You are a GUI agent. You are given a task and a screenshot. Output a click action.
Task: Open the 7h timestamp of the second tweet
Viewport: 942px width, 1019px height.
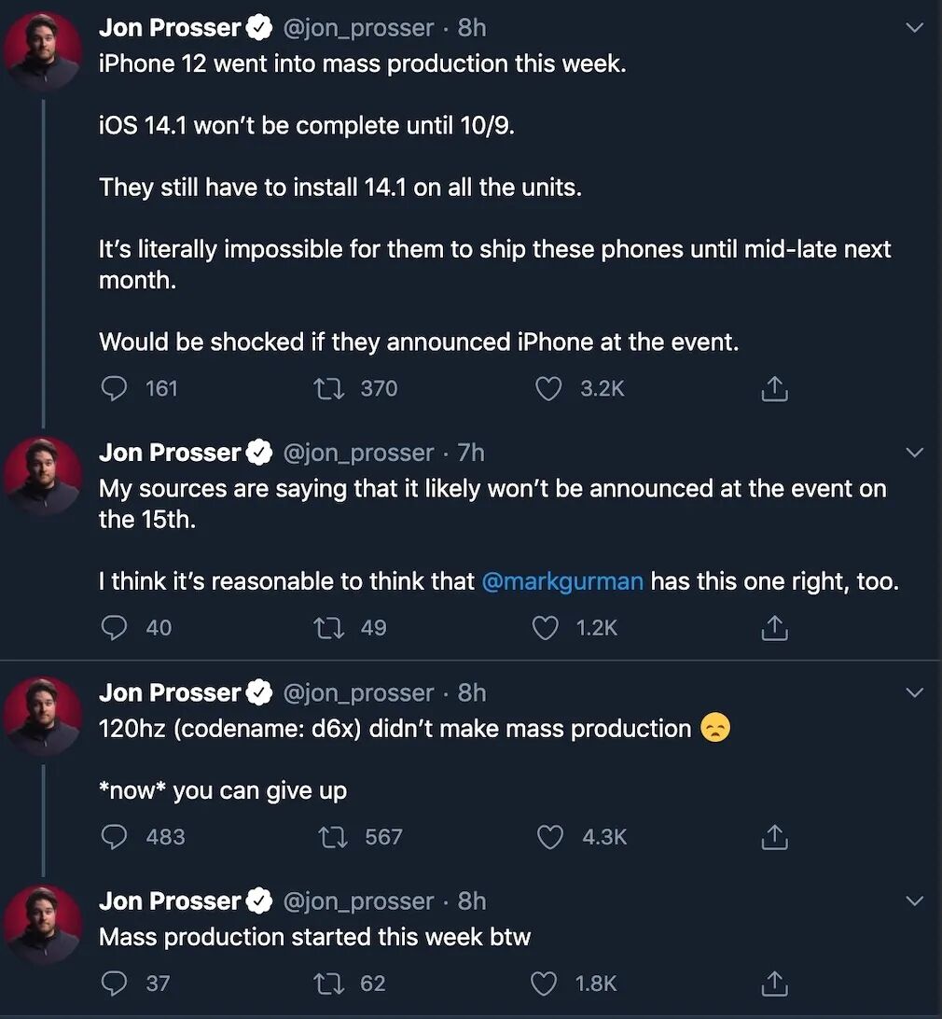[x=471, y=453]
